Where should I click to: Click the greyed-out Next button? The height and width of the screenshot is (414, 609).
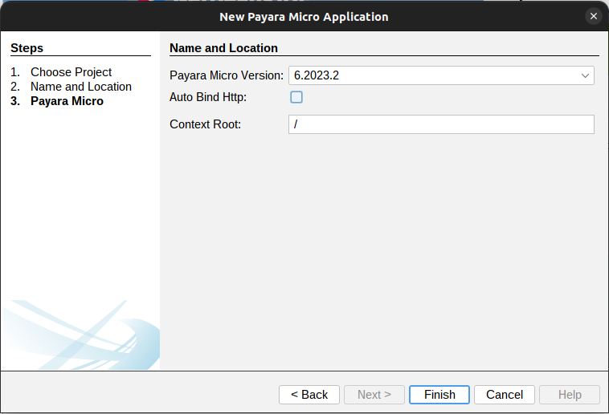(x=374, y=395)
